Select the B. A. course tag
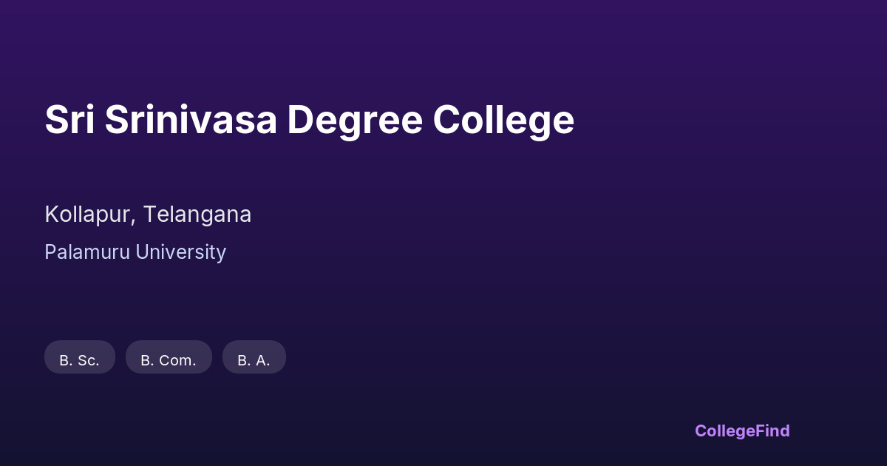Viewport: 887px width, 466px height. 254,359
